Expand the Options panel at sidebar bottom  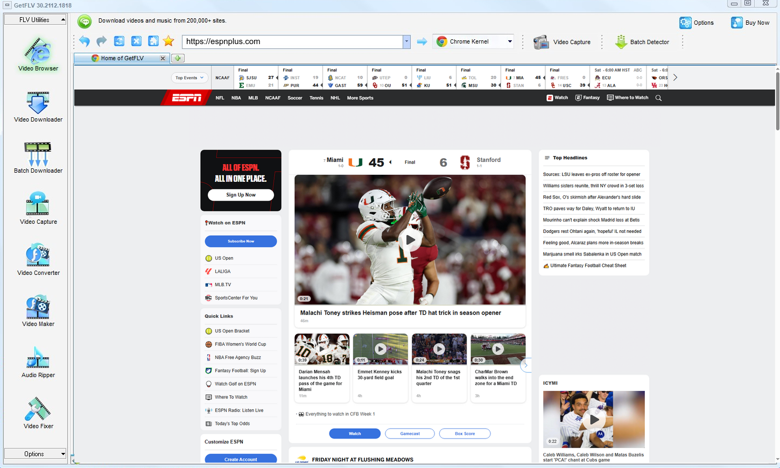click(x=35, y=453)
